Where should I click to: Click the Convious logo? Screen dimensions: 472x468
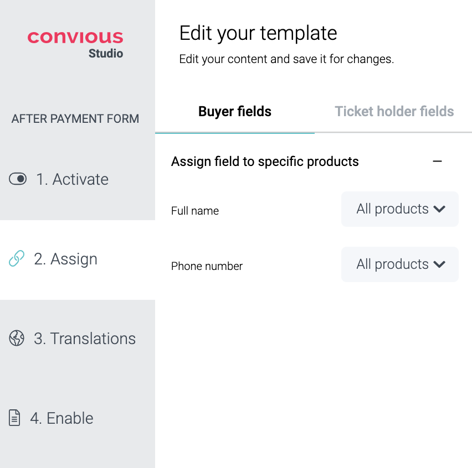coord(75,38)
